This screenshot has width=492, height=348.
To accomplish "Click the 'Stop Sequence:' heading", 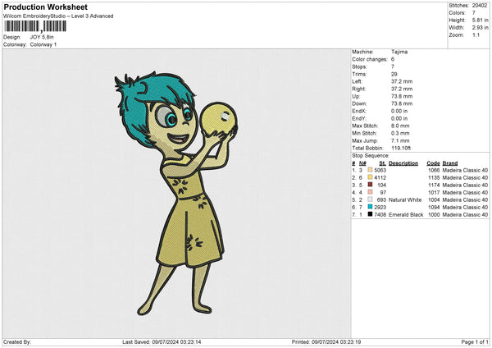I will (x=371, y=156).
